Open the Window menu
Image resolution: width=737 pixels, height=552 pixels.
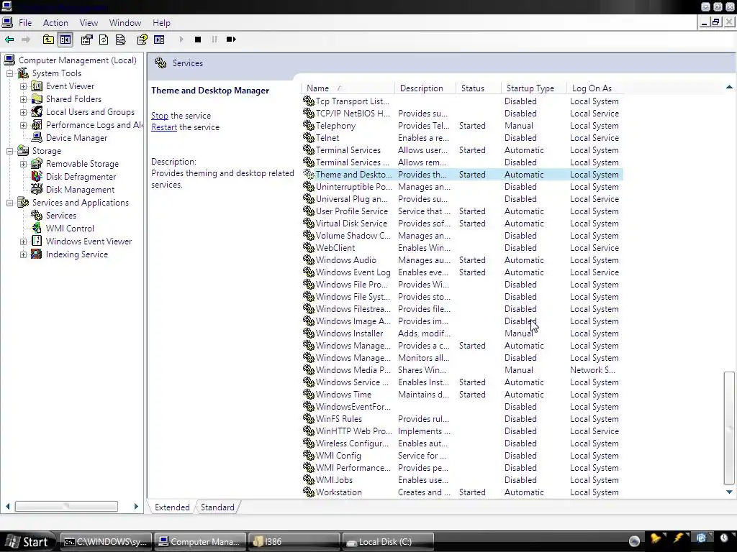pos(125,23)
